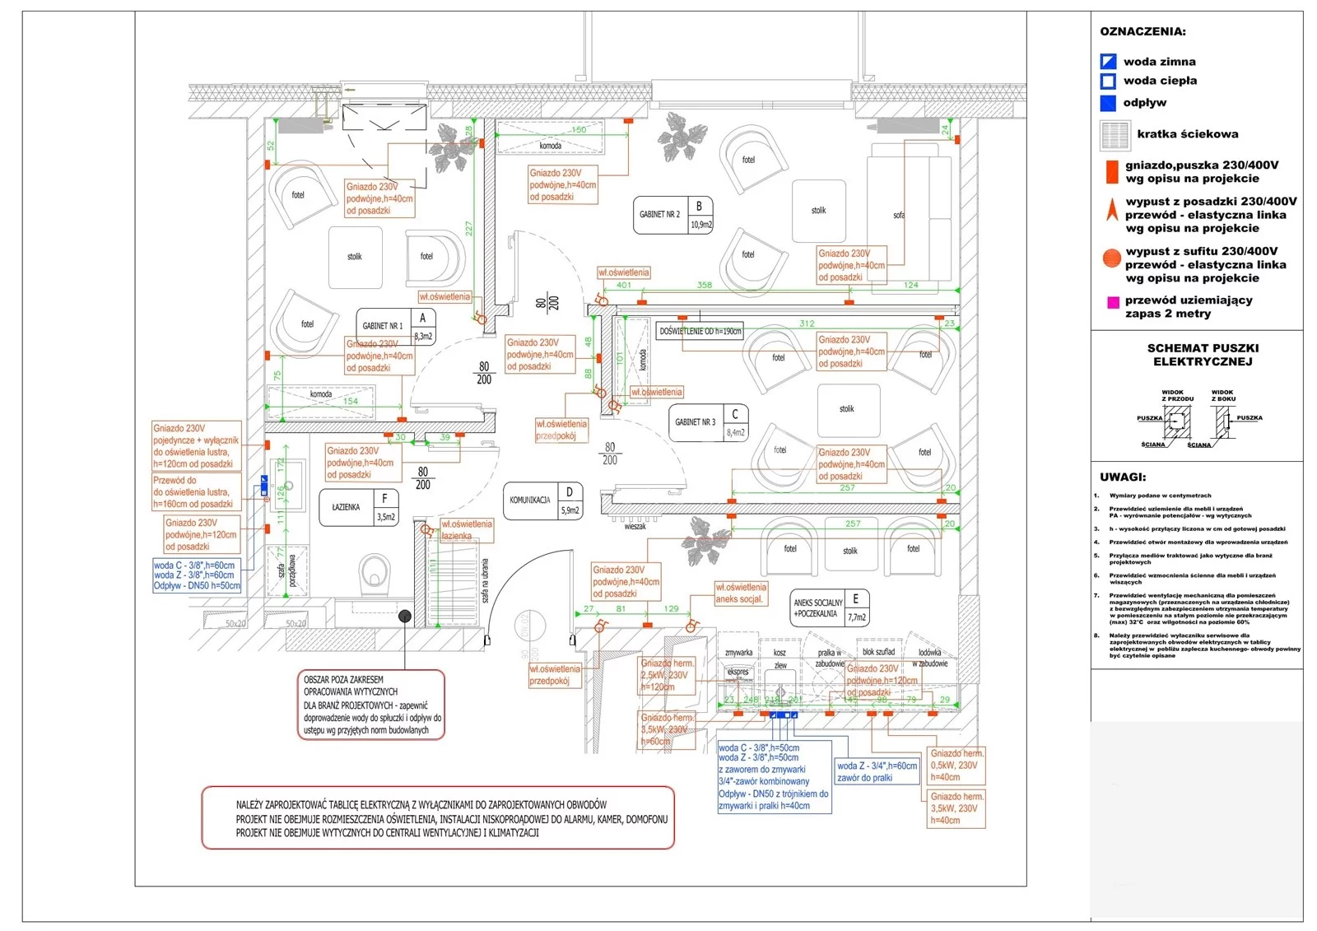1317x931 pixels.
Task: Click the WIDOK Z BOKU box diagram
Action: click(1222, 422)
